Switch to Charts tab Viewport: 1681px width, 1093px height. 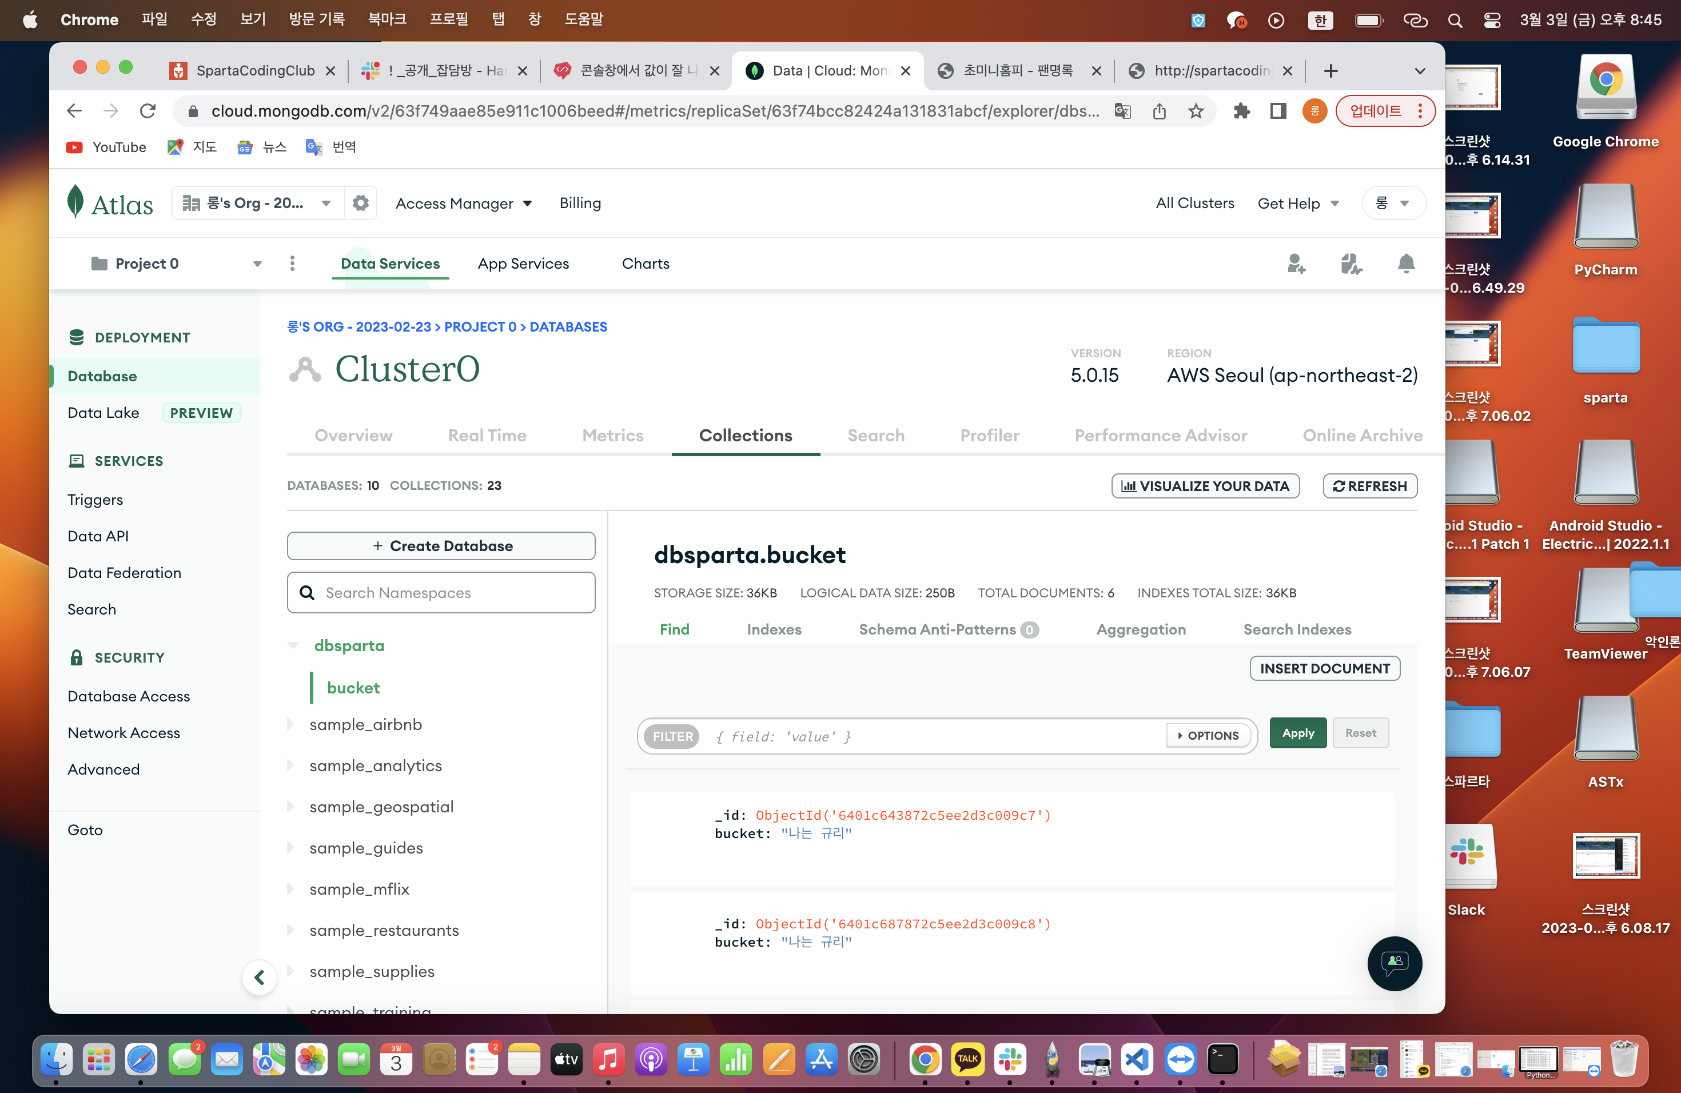[x=646, y=264]
